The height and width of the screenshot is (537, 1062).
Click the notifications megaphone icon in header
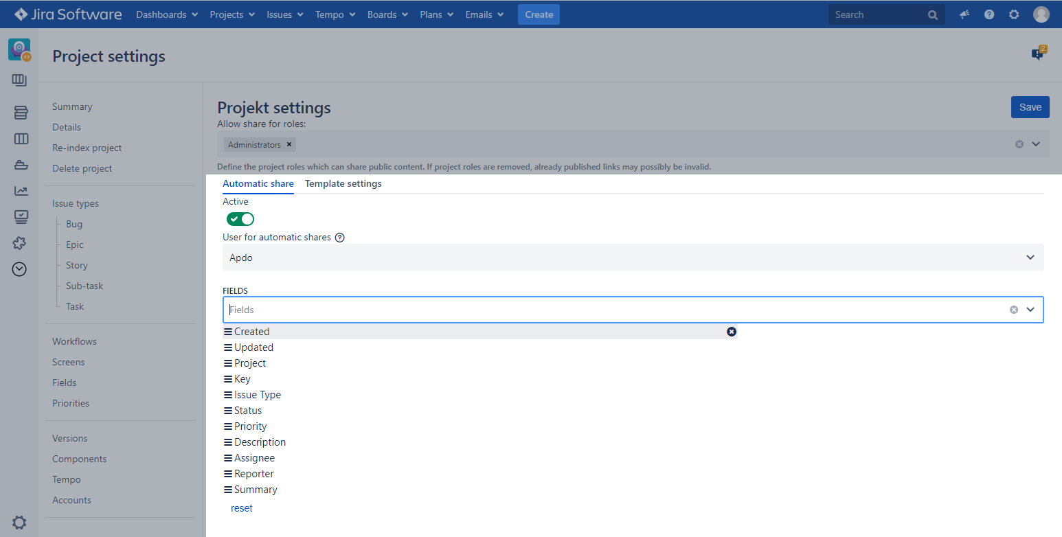click(x=965, y=14)
